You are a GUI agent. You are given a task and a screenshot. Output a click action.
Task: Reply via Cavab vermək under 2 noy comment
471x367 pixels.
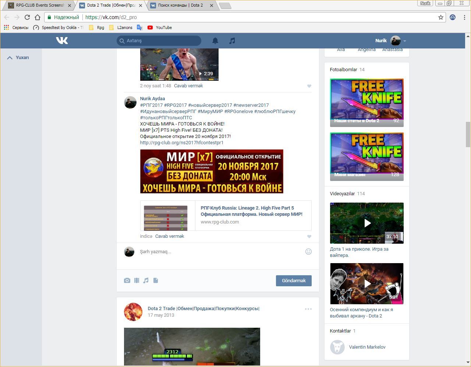pyautogui.click(x=188, y=86)
